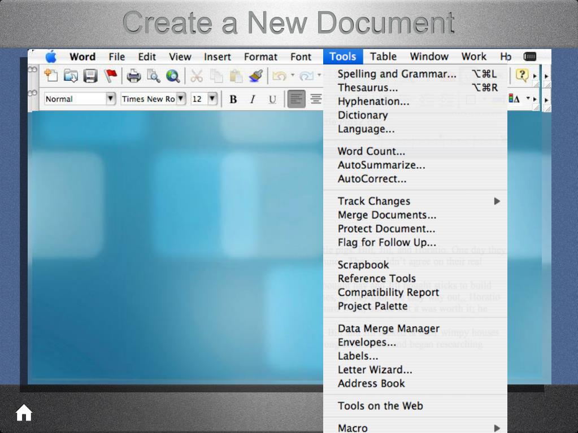Select Project Palette entry
The width and height of the screenshot is (578, 433).
pos(415,306)
